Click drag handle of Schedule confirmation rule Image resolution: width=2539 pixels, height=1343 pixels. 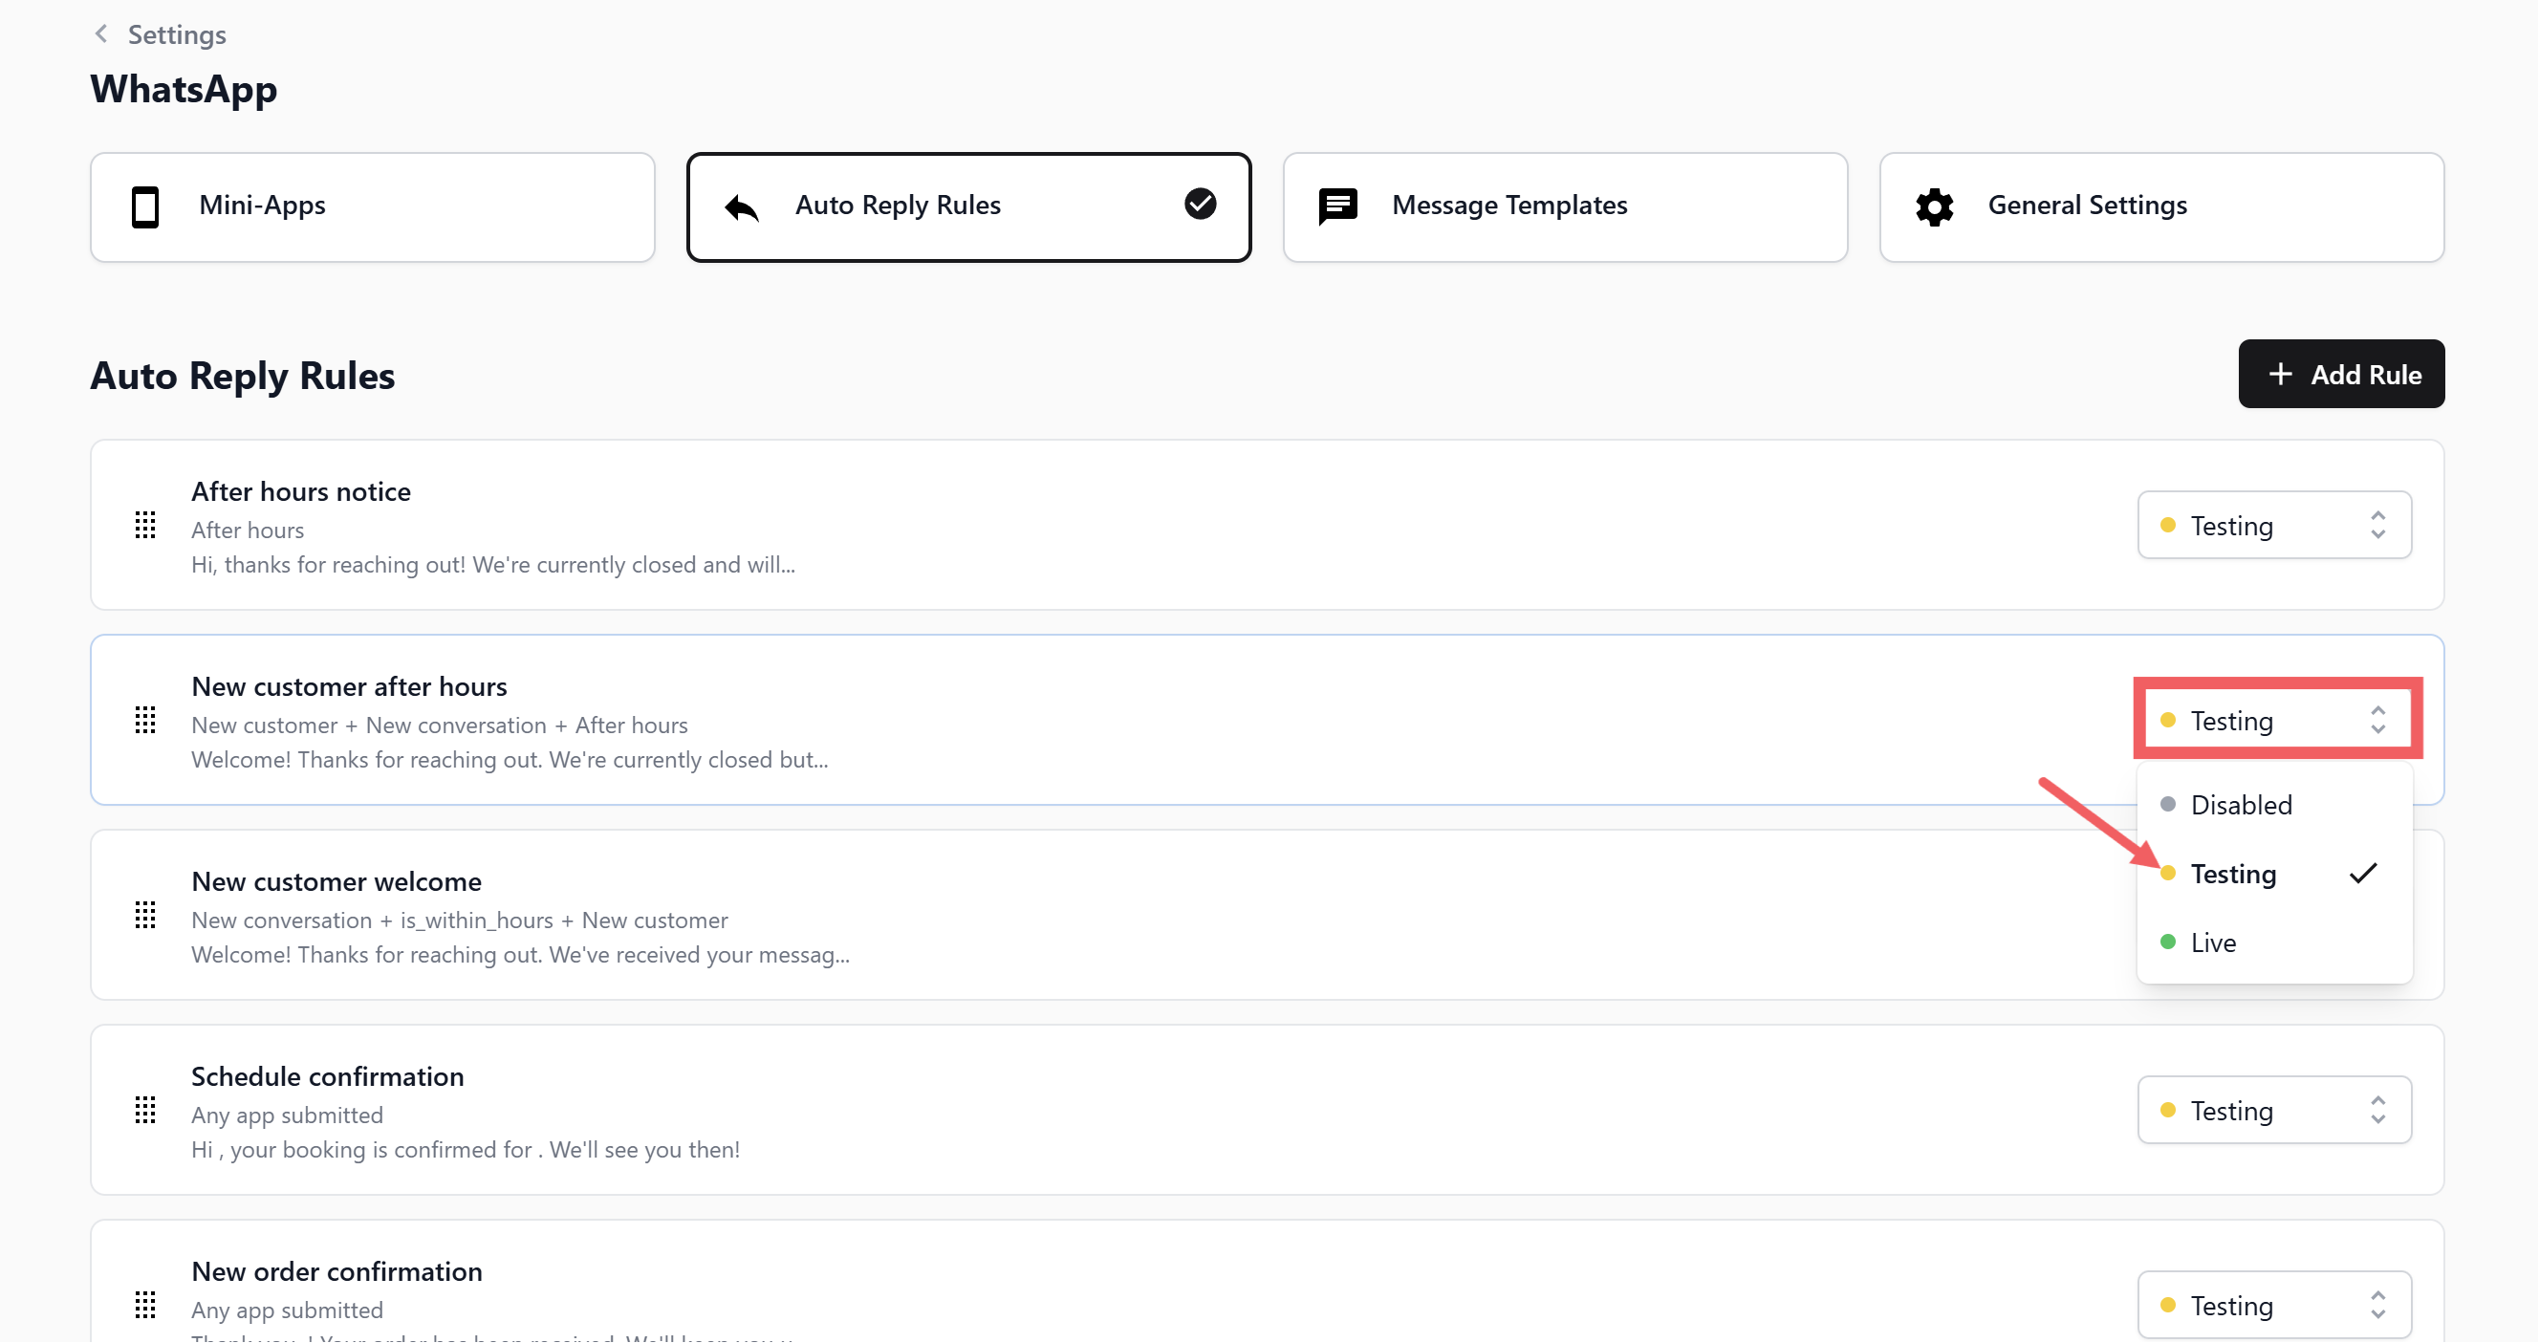coord(145,1111)
